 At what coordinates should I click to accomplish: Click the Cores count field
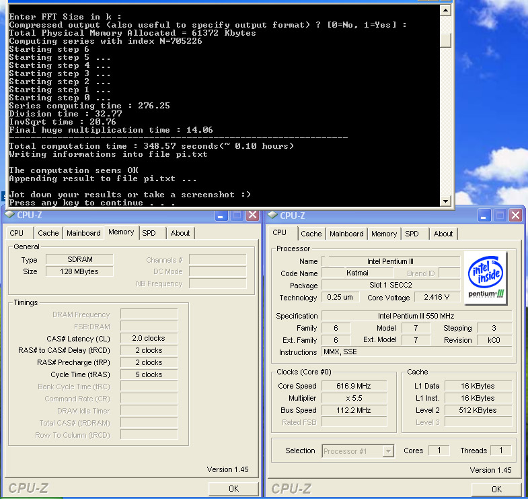point(439,451)
